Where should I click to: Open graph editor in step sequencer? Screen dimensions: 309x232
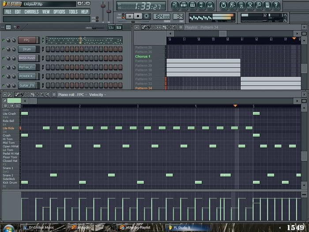[x=111, y=27]
